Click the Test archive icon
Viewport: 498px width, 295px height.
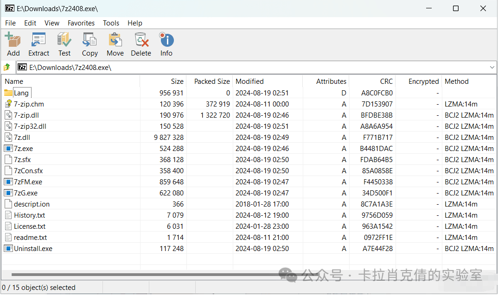coord(64,39)
